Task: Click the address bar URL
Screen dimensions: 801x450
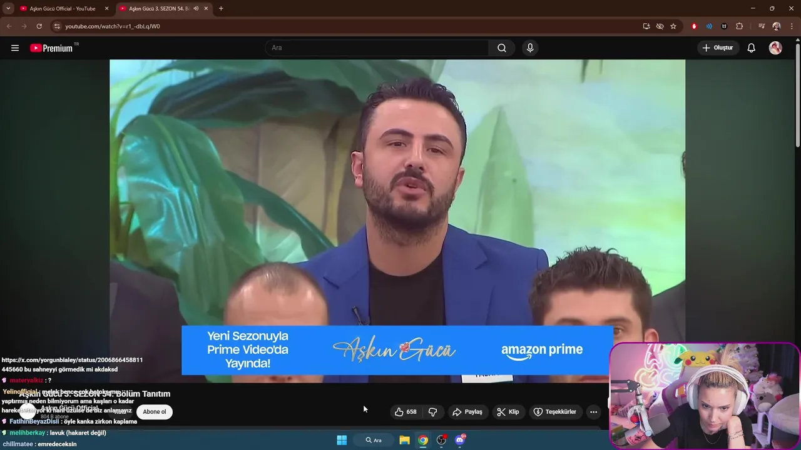Action: (113, 26)
